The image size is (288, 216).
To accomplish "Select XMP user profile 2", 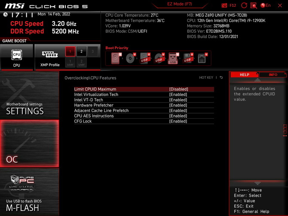I will 81,62.
